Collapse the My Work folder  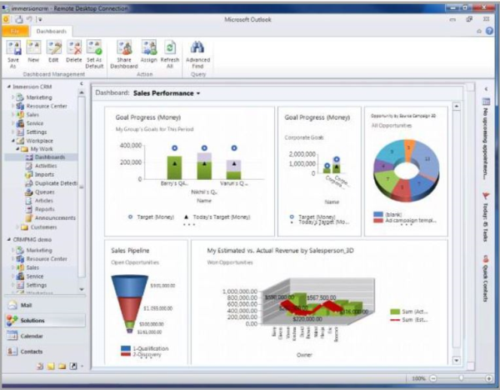coord(17,149)
